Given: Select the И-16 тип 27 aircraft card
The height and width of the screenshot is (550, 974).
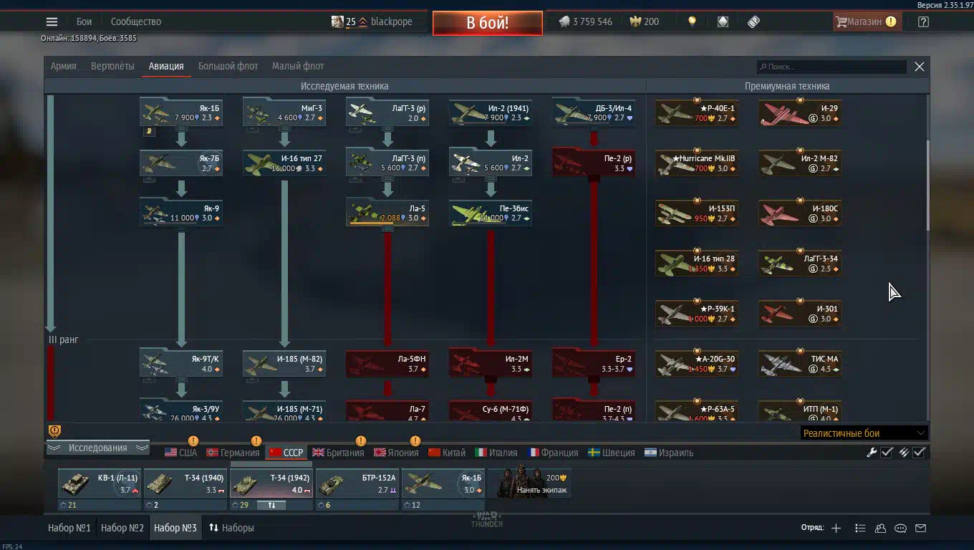Looking at the screenshot, I should pyautogui.click(x=284, y=163).
